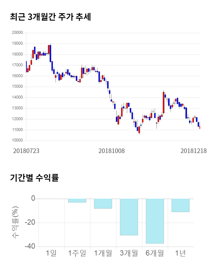
Task: Click the 1일 x-axis label
Action: pyautogui.click(x=52, y=253)
